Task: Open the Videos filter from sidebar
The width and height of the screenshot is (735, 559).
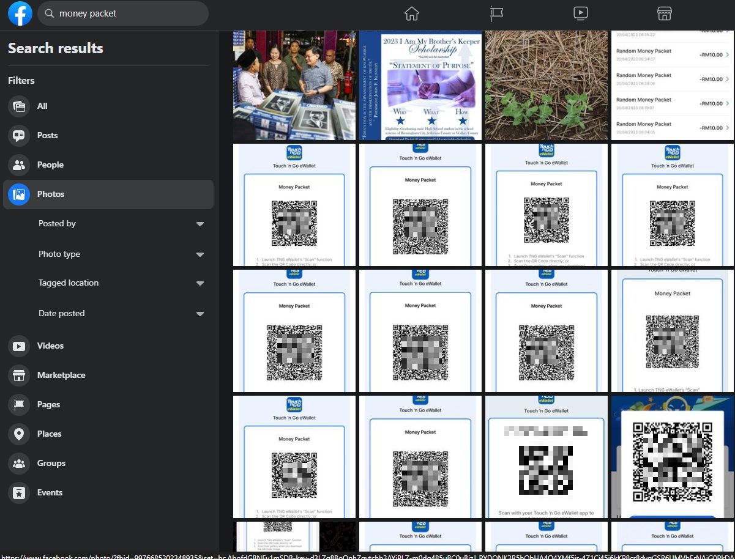Action: (18, 346)
